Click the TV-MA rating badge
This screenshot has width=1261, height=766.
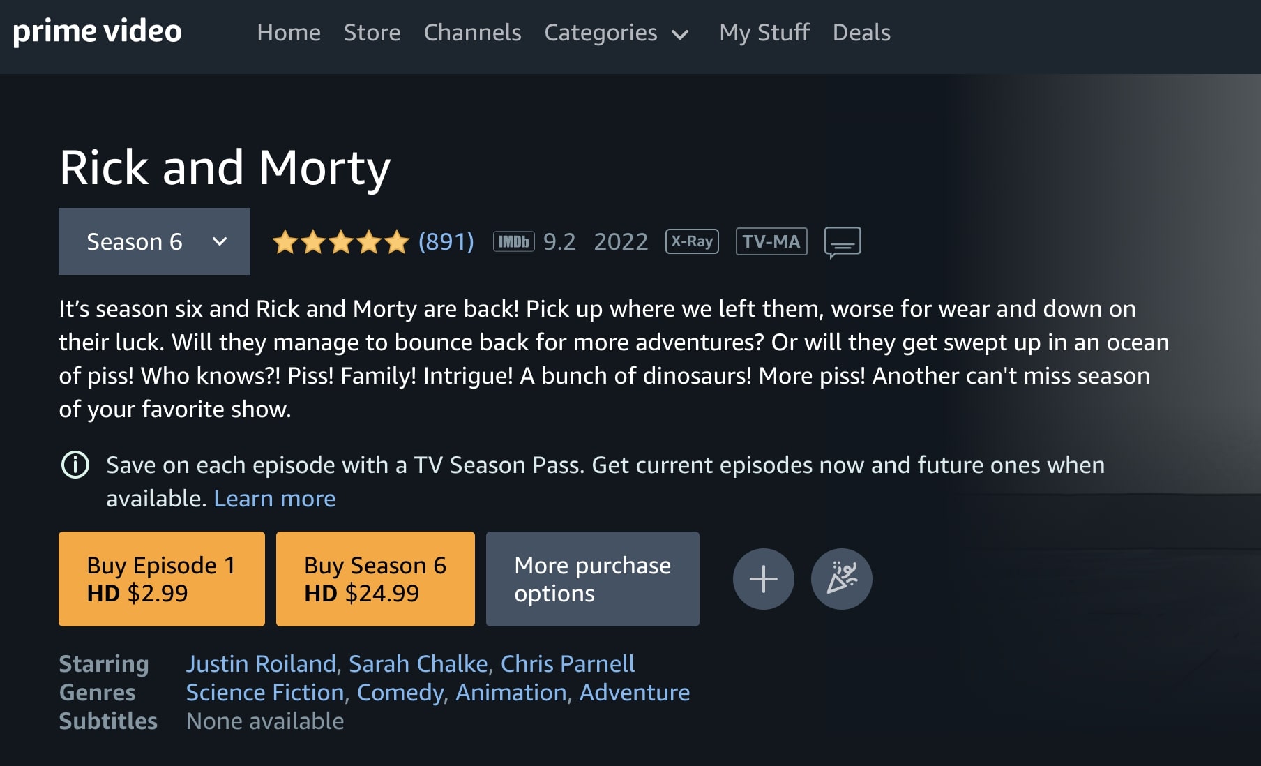pyautogui.click(x=771, y=241)
